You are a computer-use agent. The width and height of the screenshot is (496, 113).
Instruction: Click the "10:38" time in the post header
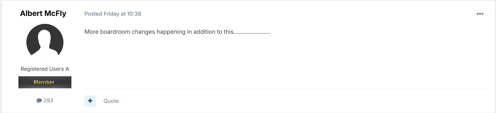pyautogui.click(x=134, y=14)
